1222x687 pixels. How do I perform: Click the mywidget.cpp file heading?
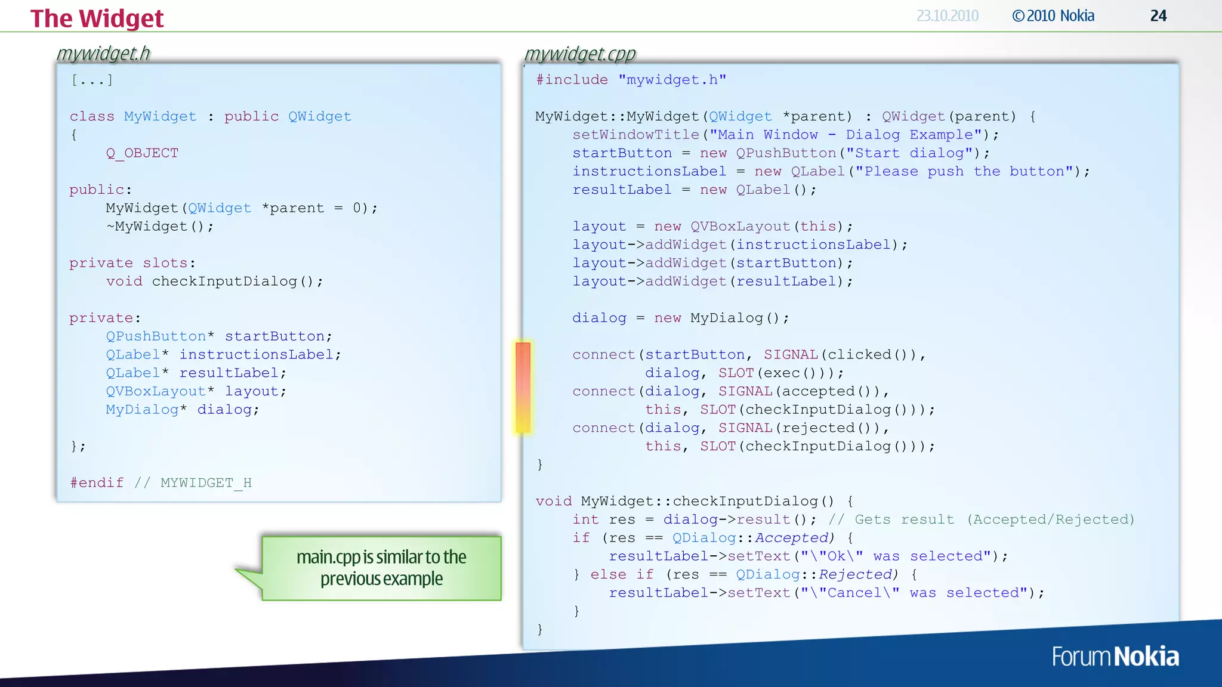click(580, 54)
